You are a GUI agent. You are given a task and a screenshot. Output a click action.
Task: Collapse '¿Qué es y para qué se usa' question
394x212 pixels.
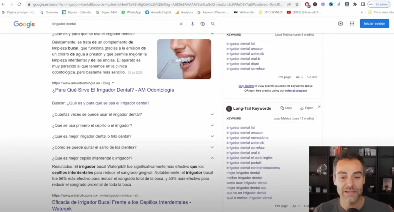(x=212, y=33)
